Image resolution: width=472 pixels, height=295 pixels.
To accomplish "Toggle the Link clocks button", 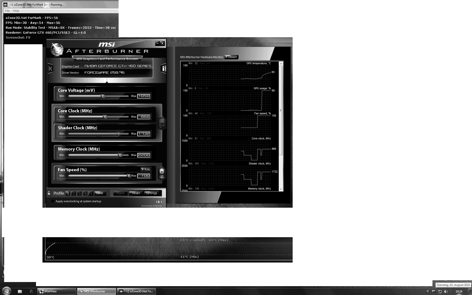I will click(162, 123).
